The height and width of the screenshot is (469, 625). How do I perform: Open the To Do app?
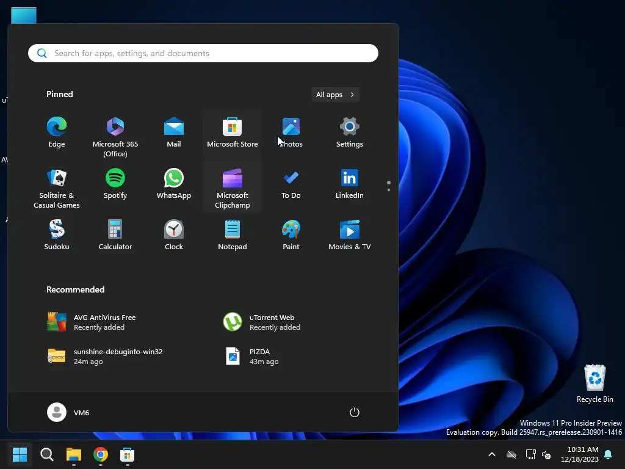pyautogui.click(x=291, y=184)
